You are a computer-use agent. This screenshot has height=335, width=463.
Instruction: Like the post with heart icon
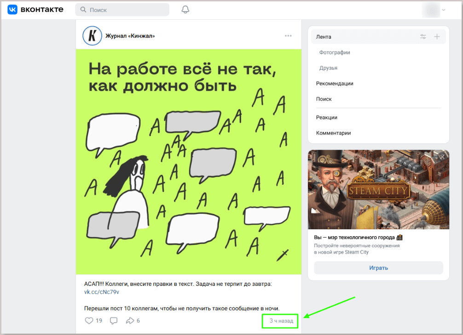[x=89, y=321]
